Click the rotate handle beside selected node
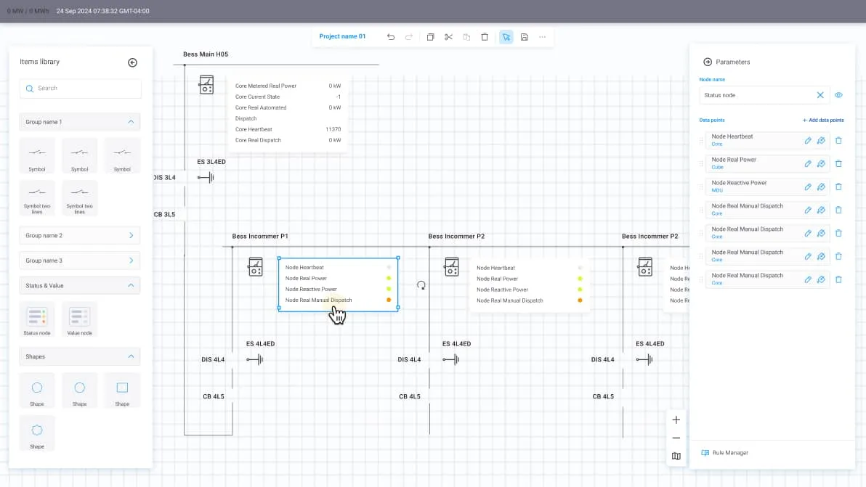The image size is (866, 487). click(x=421, y=285)
